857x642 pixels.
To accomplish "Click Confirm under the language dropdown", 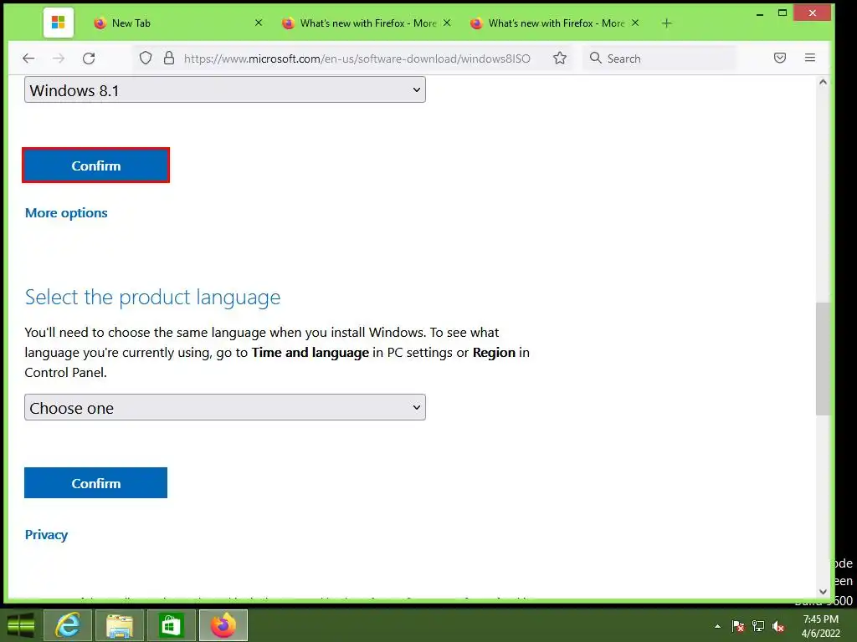I will pyautogui.click(x=95, y=483).
